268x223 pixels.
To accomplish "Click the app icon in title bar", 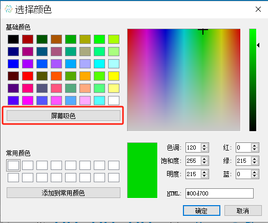I will (8, 9).
